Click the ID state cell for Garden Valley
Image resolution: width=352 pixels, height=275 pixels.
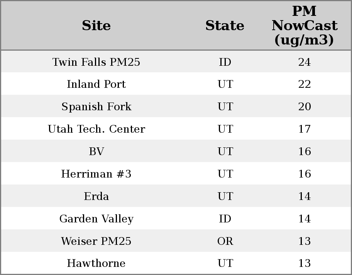point(225,219)
